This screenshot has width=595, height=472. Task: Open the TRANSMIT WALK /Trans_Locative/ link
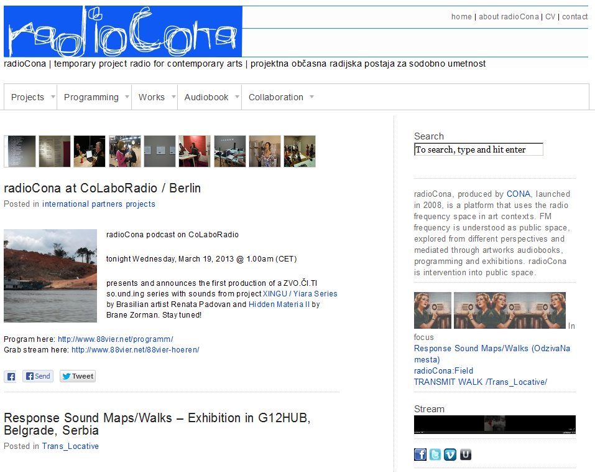pyautogui.click(x=481, y=382)
